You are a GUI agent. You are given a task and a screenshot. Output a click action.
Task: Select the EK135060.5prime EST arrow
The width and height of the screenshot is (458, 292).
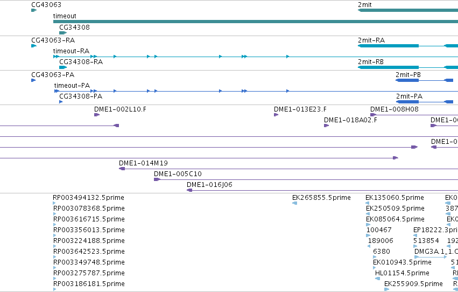tap(368, 203)
